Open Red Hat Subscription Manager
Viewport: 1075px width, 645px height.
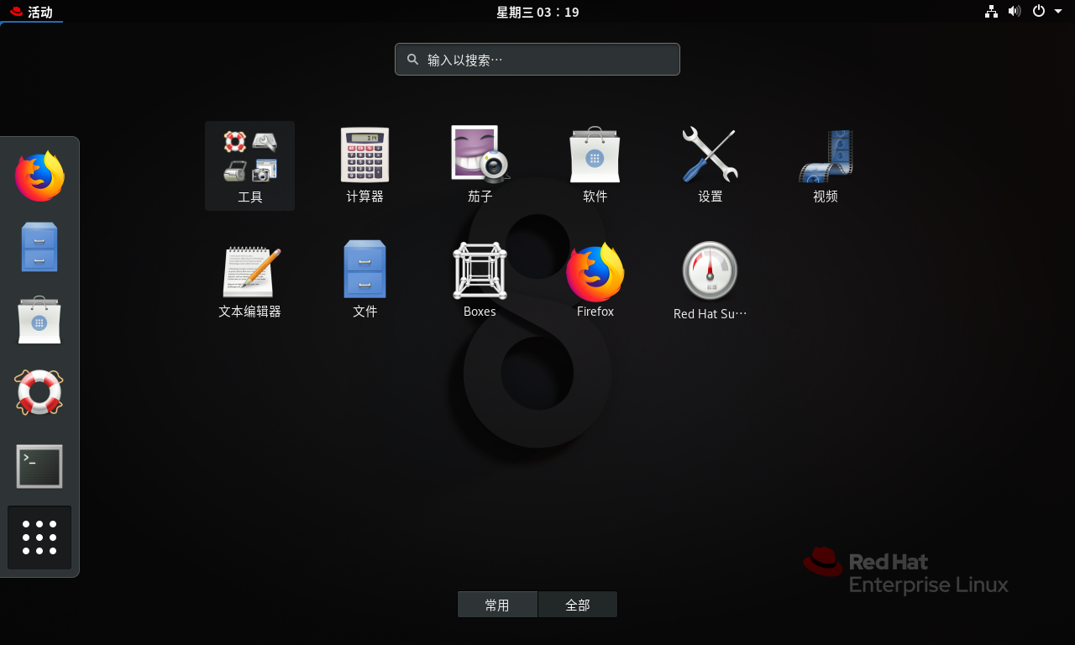coord(710,281)
